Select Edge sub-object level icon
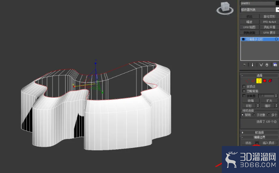This screenshot has width=279, height=173. tap(253, 81)
